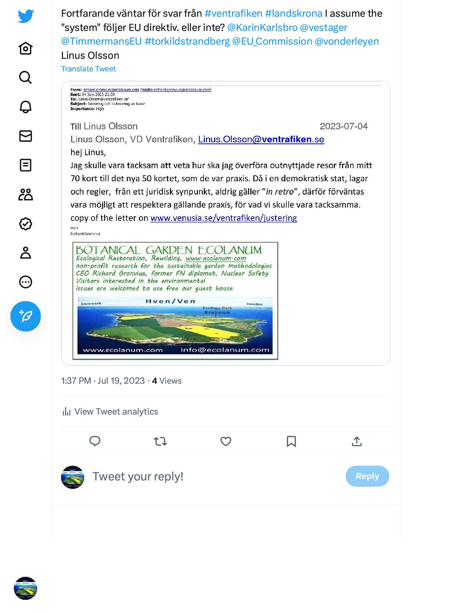Image resolution: width=475 pixels, height=614 pixels.
Task: Compose a new tweet with feather button
Action: click(25, 316)
